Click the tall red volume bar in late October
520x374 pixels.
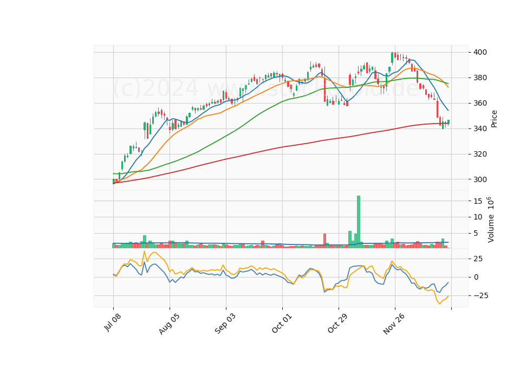click(324, 241)
